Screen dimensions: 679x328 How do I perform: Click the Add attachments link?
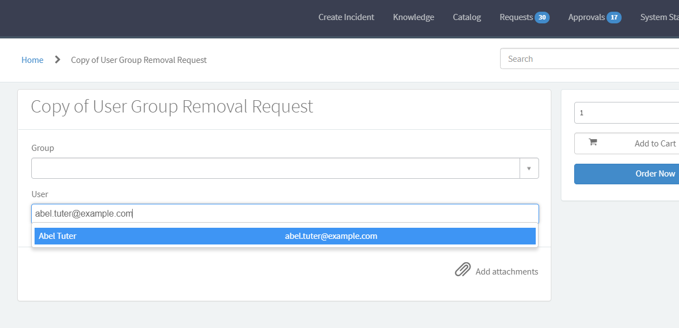click(507, 272)
